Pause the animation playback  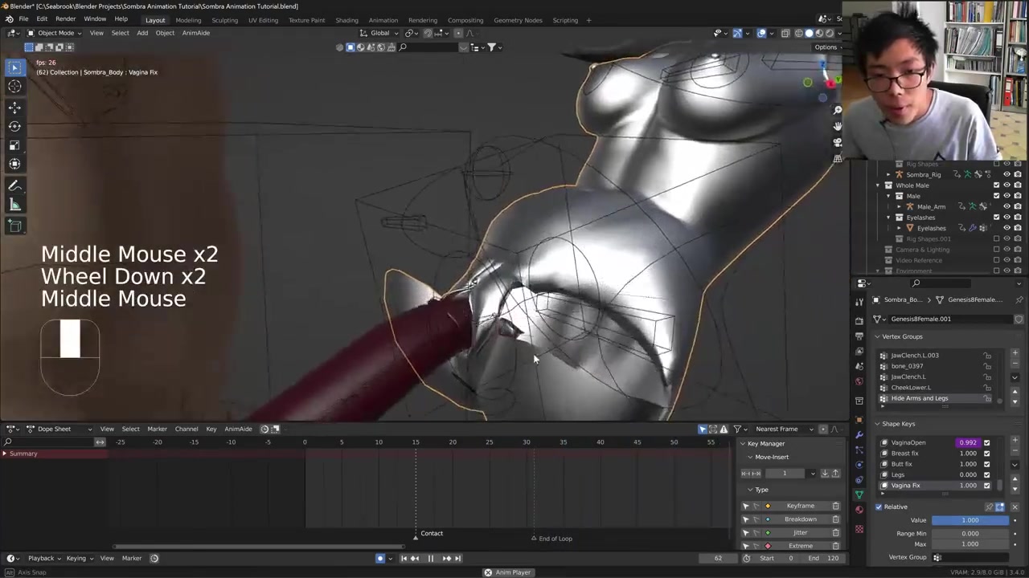430,558
